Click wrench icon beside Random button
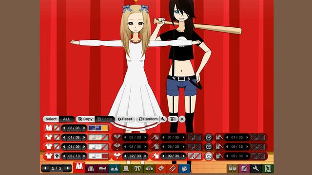 pos(163,119)
